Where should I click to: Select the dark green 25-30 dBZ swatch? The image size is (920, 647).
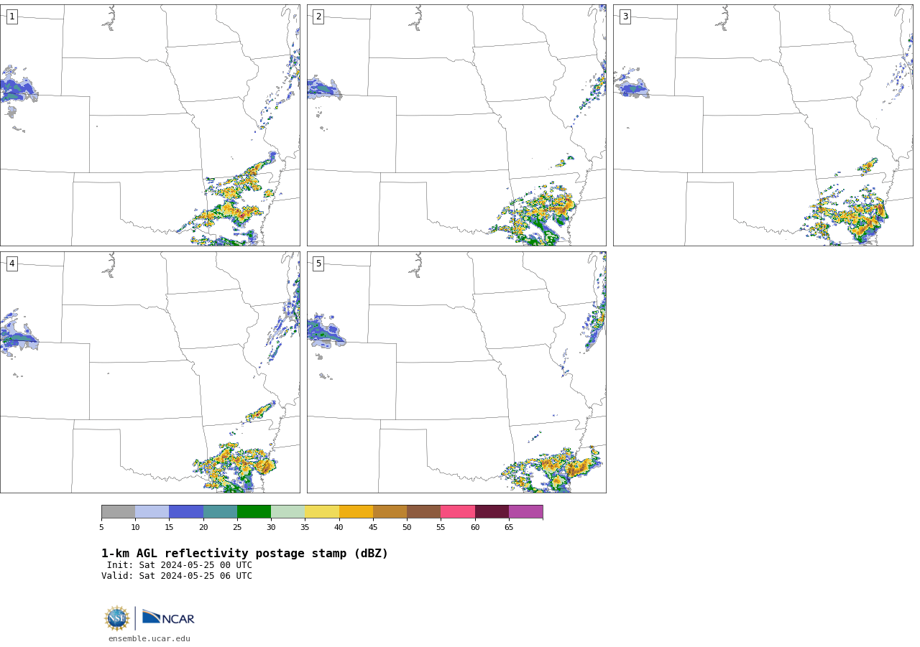(254, 511)
